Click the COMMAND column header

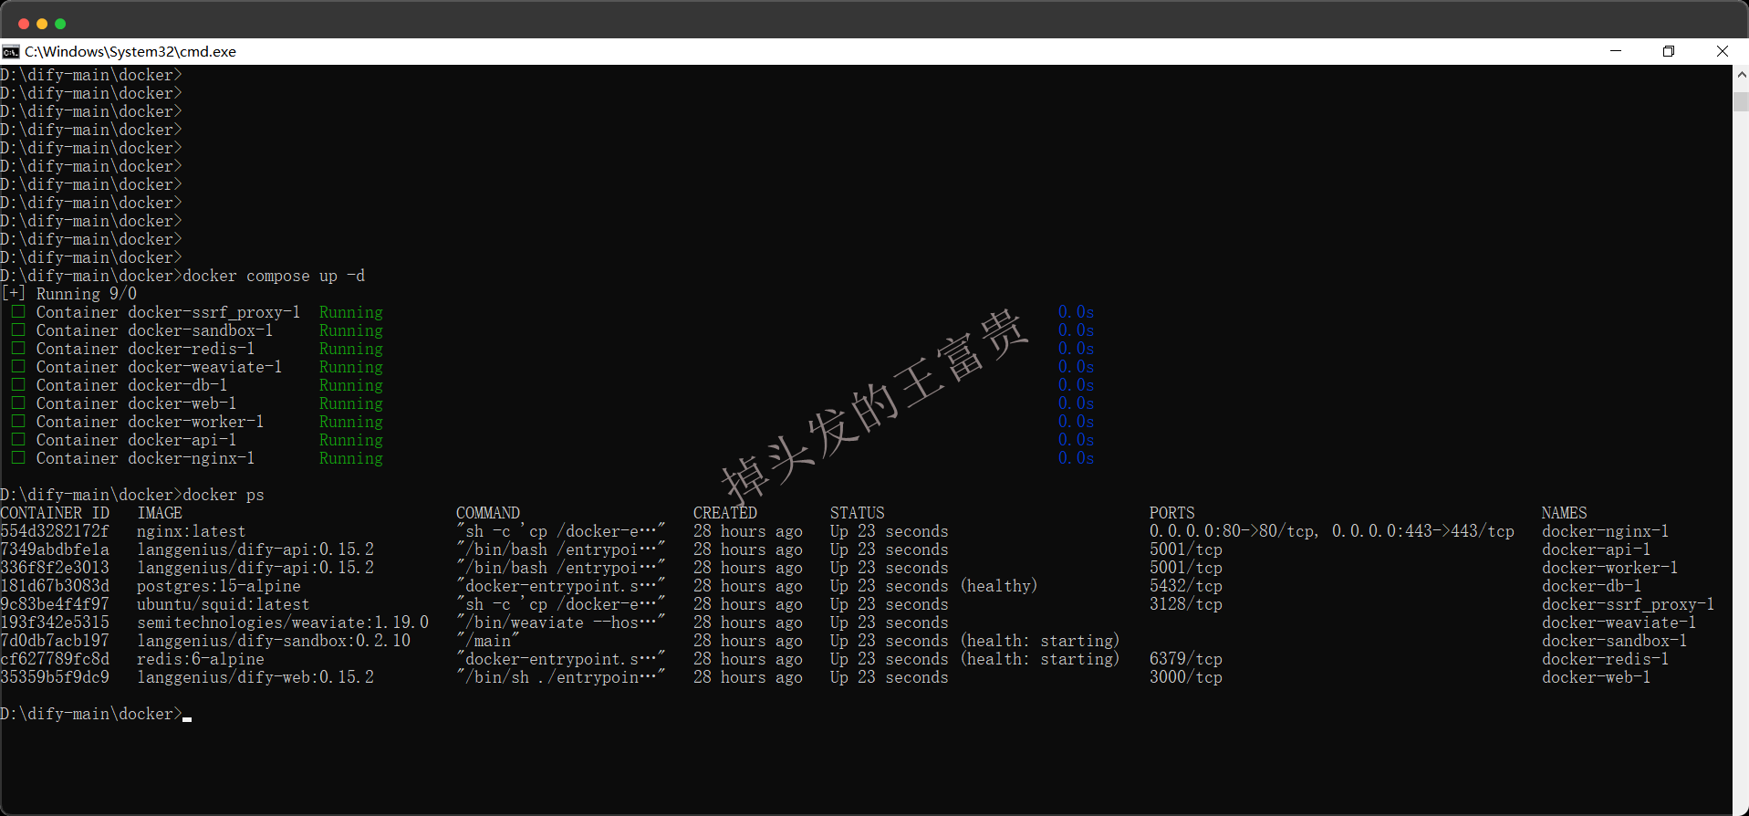click(488, 513)
